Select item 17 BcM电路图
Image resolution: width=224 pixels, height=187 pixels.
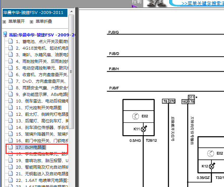(31, 147)
